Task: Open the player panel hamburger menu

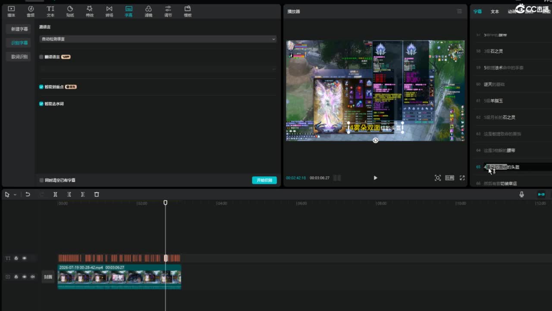Action: (x=459, y=11)
